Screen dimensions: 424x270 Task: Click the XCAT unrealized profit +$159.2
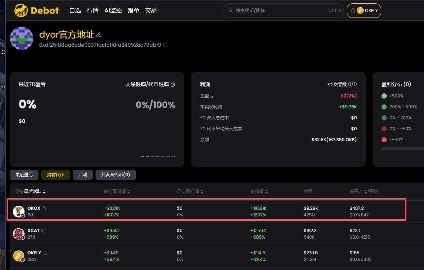point(112,231)
